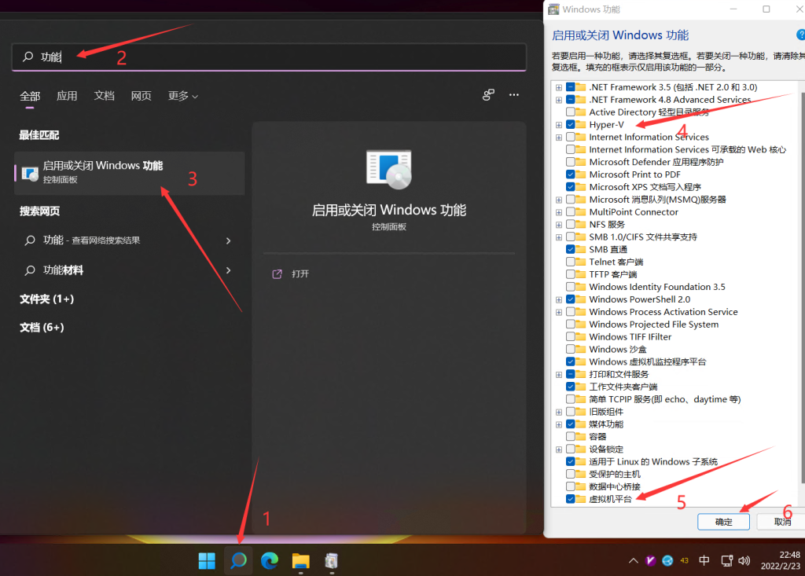This screenshot has height=576, width=805.
Task: Select the 启用或关闭 Windows 功能 best match result
Action: 130,172
